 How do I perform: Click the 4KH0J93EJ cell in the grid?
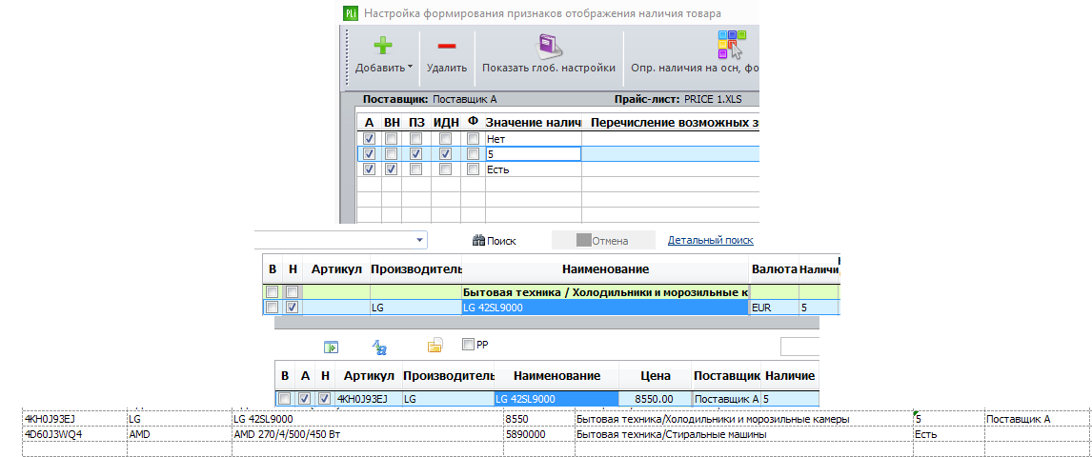point(369,399)
